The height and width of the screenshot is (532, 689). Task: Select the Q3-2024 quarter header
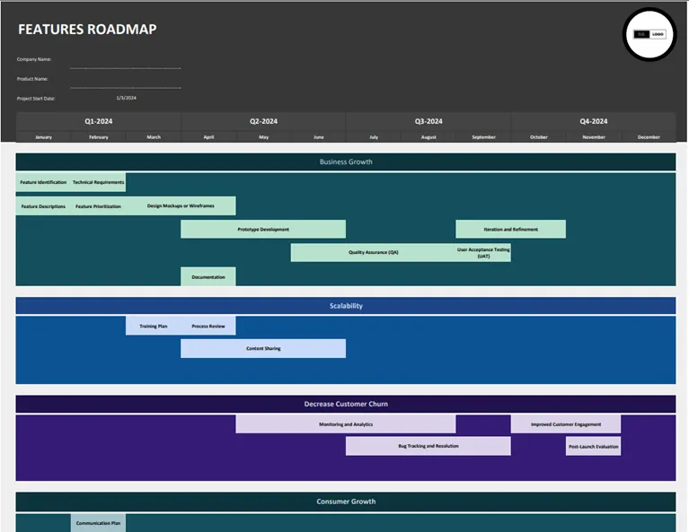(428, 121)
